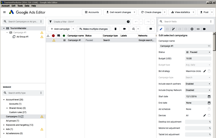216x138 pixels.
Task: Paste bid strategy clipboard icon
Action: pyautogui.click(x=209, y=71)
